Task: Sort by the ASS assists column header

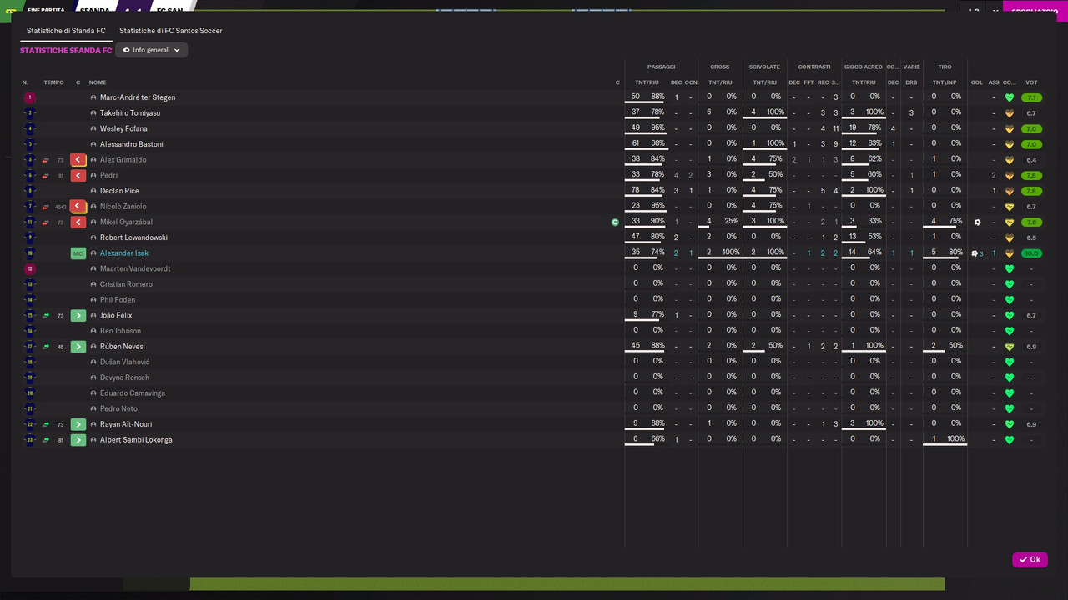Action: tap(994, 82)
